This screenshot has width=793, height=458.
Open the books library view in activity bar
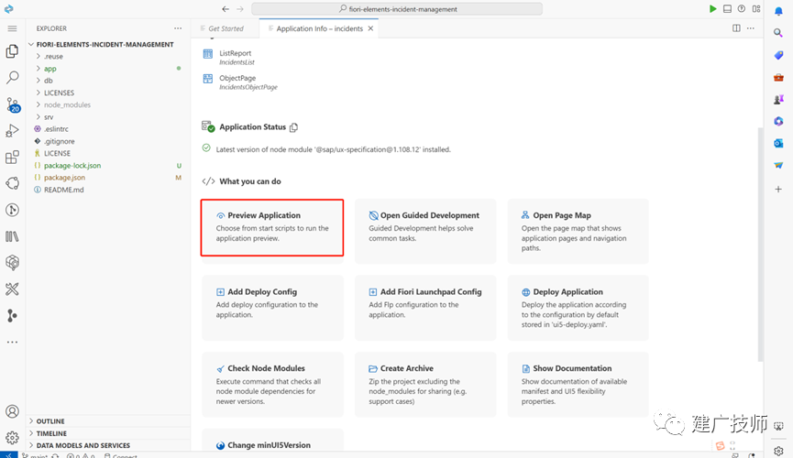12,236
